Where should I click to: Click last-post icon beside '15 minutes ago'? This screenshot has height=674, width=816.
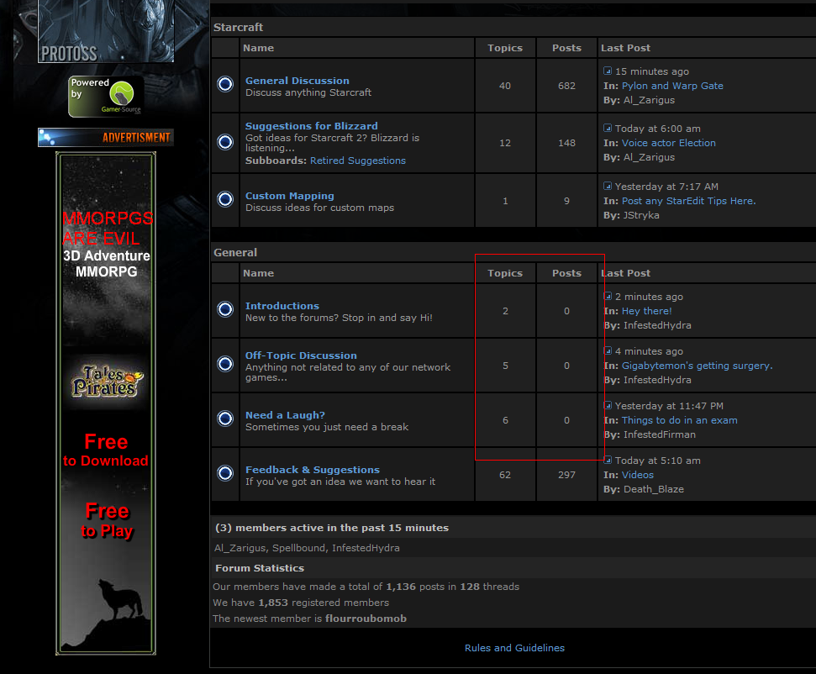point(608,71)
